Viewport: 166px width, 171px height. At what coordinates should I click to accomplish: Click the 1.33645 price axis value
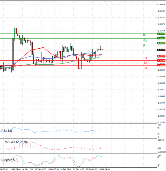click(x=161, y=96)
